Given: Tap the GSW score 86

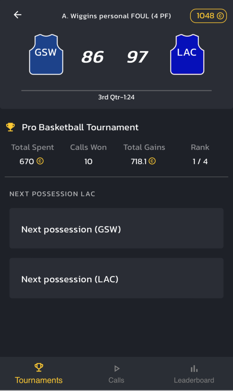Looking at the screenshot, I should pyautogui.click(x=92, y=57).
